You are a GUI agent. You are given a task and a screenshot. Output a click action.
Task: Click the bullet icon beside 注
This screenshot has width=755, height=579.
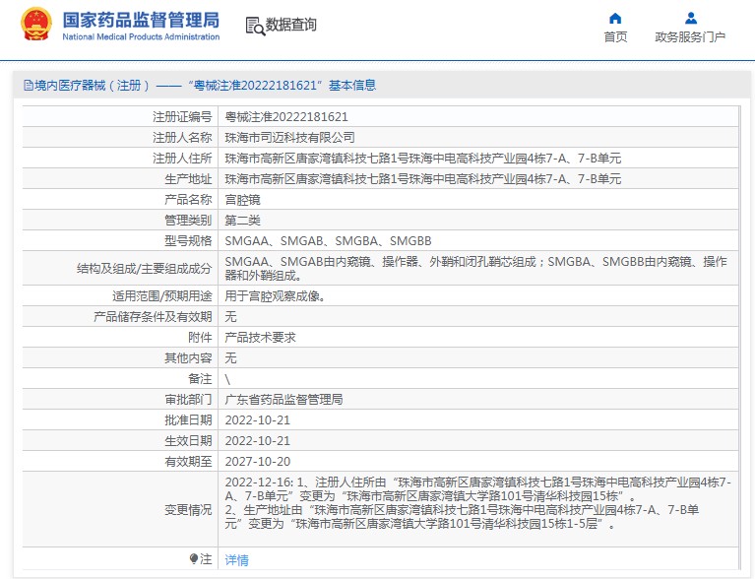coord(194,558)
